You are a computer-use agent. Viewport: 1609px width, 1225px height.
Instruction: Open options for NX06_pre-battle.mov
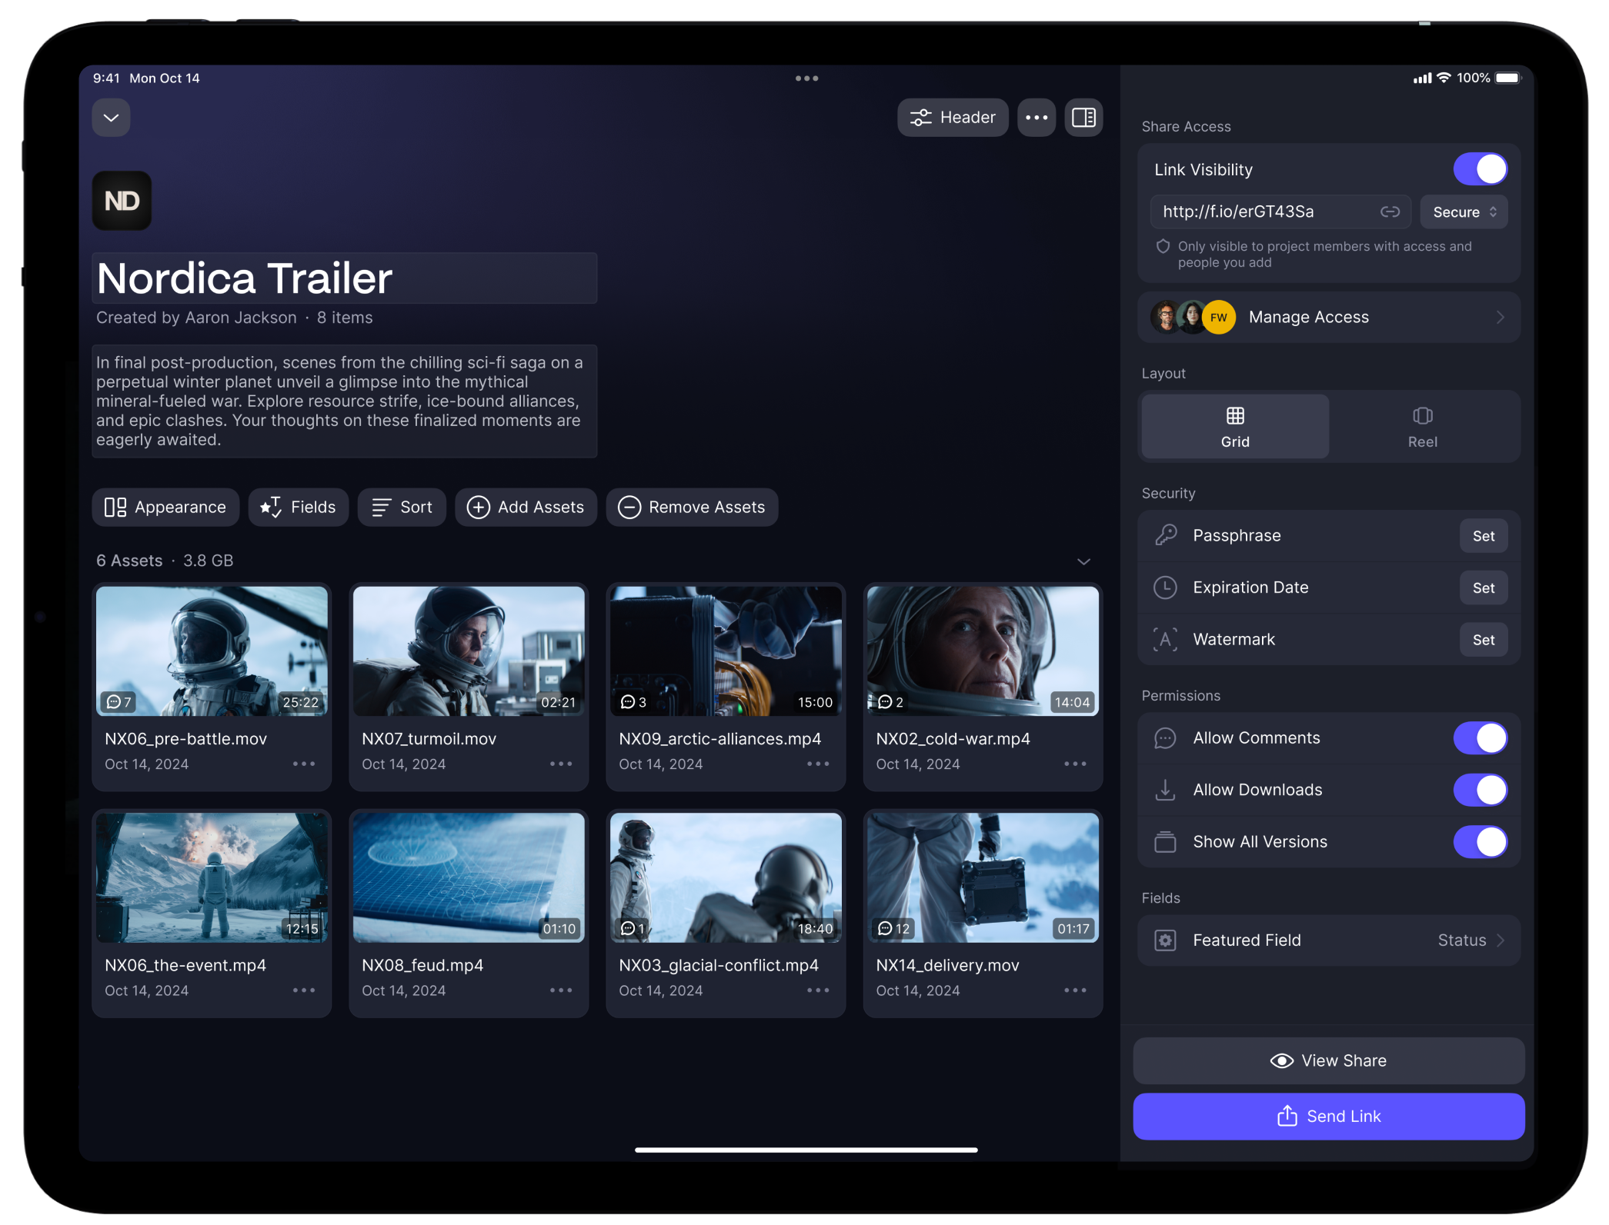tap(304, 764)
